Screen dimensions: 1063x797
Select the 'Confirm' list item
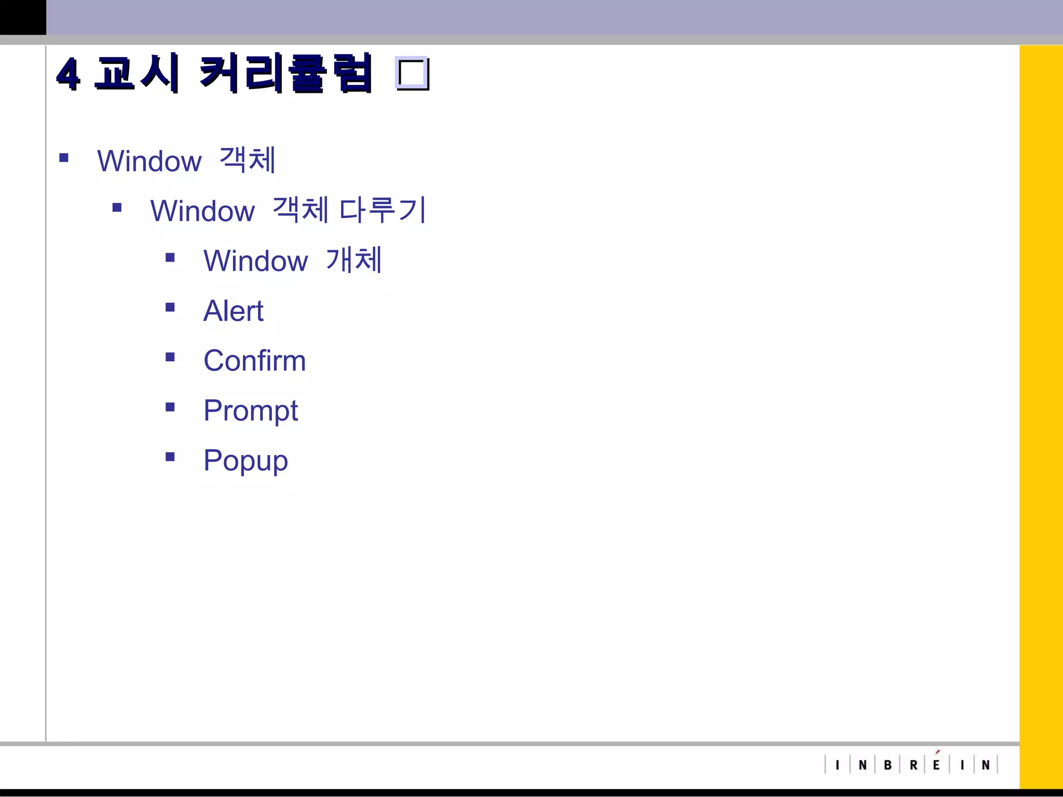pyautogui.click(x=255, y=360)
